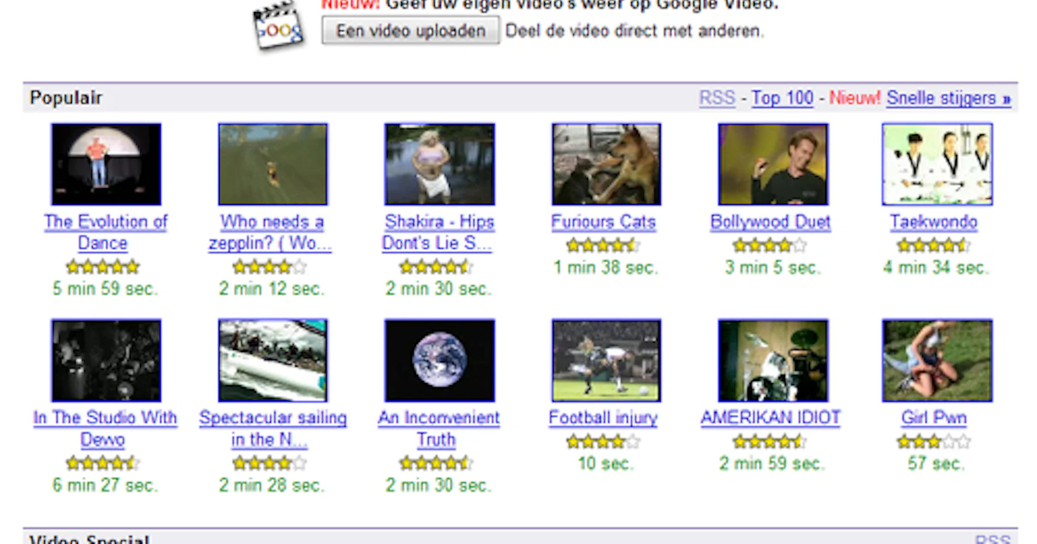Image resolution: width=1037 pixels, height=544 pixels.
Task: Click the AMERIKAN IDIOT thumbnail
Action: click(773, 361)
